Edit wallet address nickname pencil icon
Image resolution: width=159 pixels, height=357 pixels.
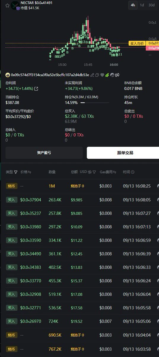click(92, 75)
